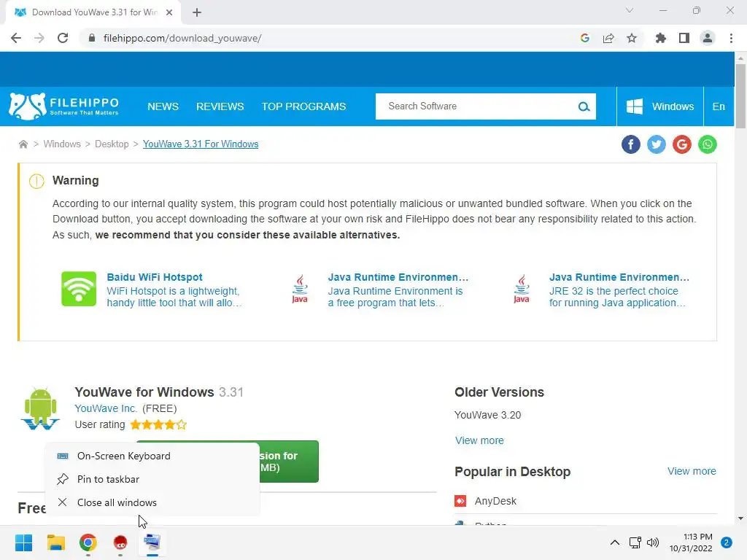Choose Close all windows
This screenshot has width=747, height=560.
click(x=152, y=502)
